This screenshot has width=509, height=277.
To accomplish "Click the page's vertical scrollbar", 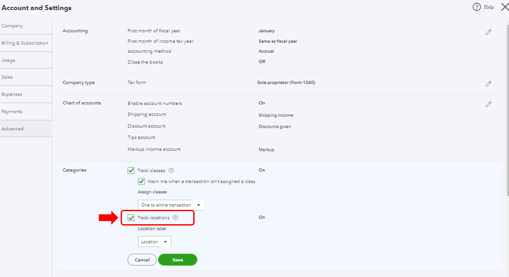I will click(x=507, y=109).
